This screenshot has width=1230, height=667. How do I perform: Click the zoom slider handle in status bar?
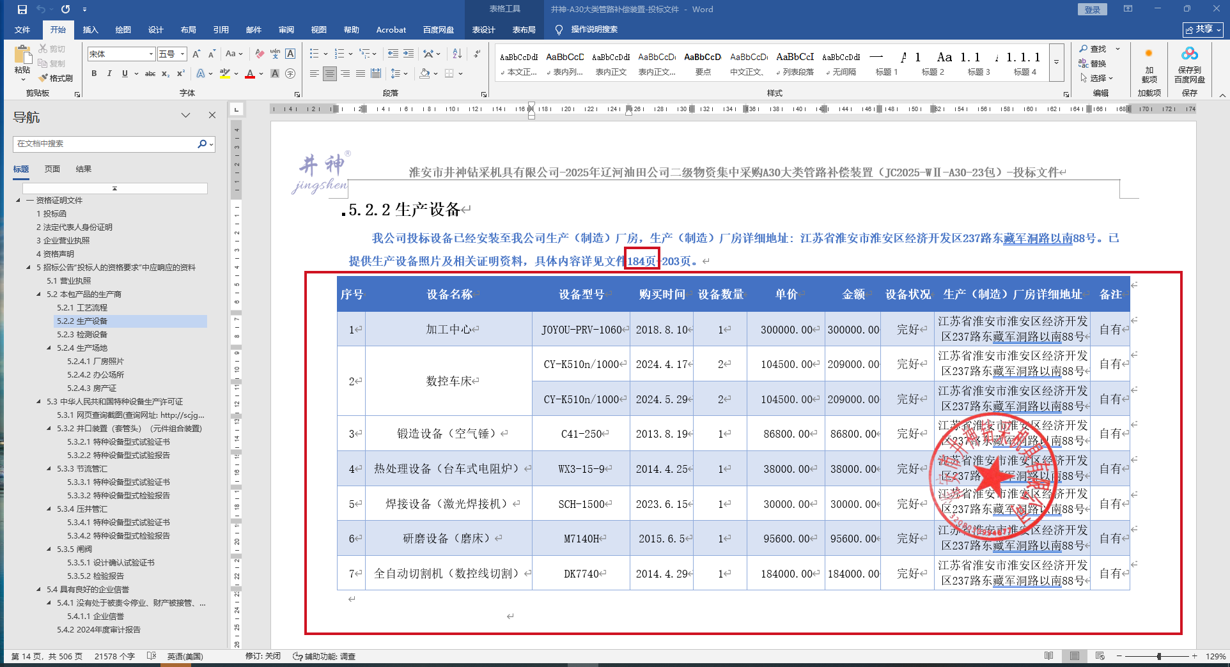[1159, 656]
